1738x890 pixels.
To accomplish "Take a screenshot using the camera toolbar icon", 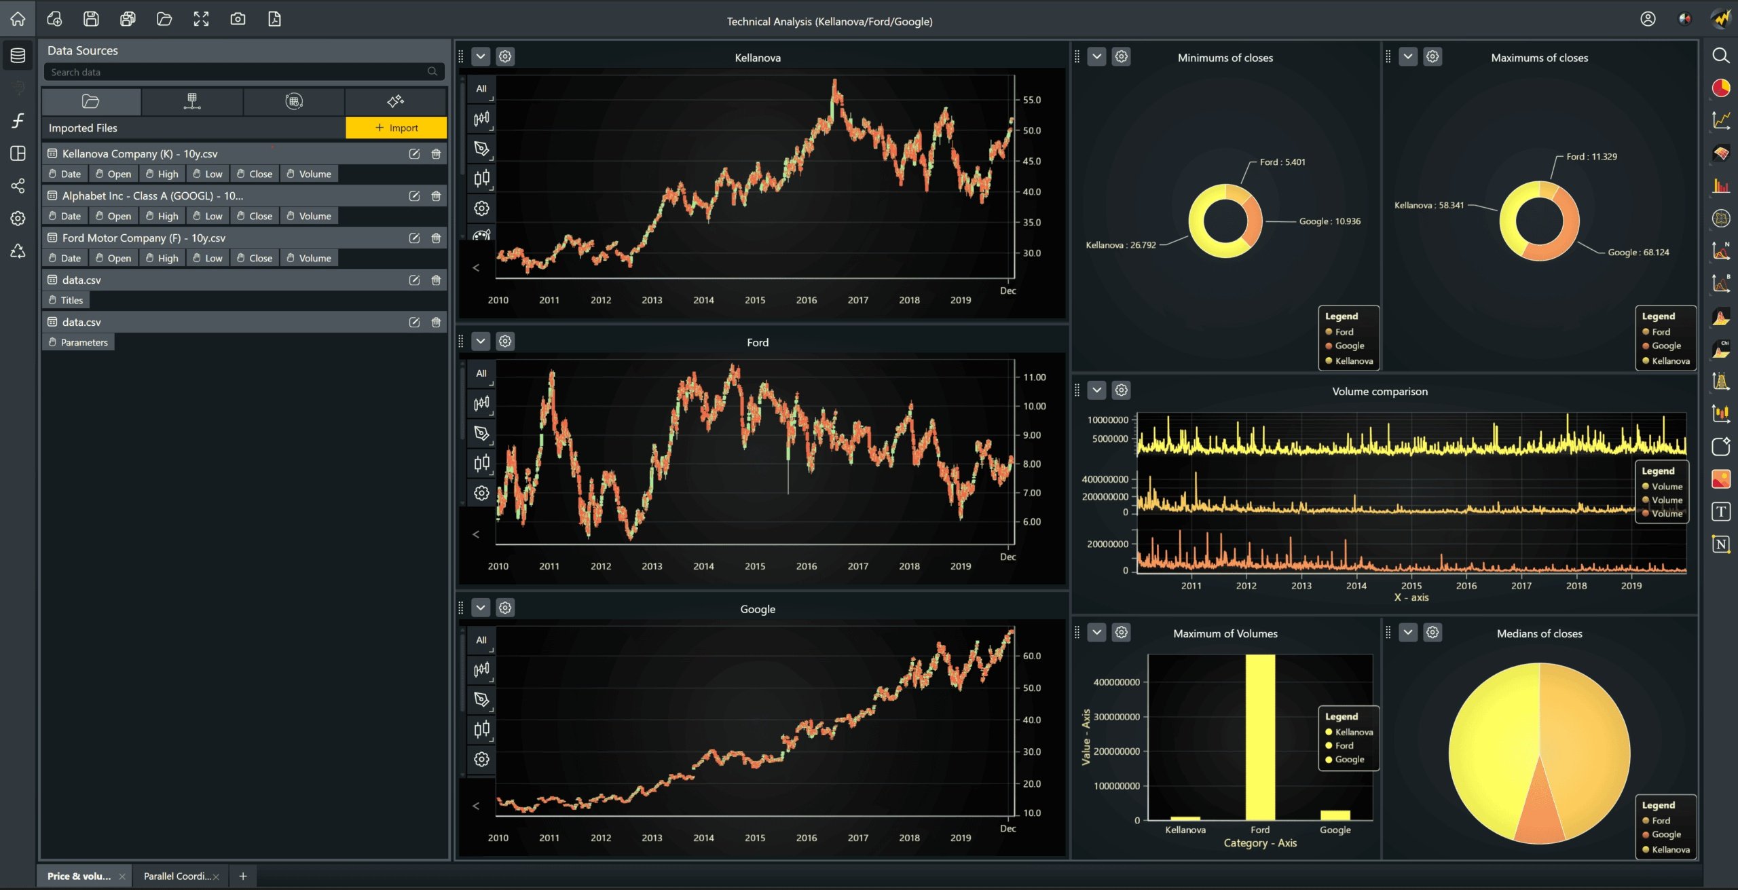I will (x=238, y=19).
